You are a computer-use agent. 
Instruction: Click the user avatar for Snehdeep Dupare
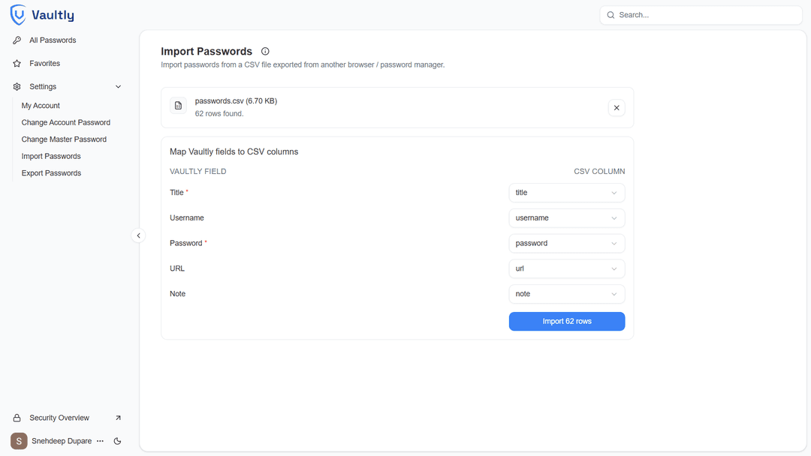19,441
